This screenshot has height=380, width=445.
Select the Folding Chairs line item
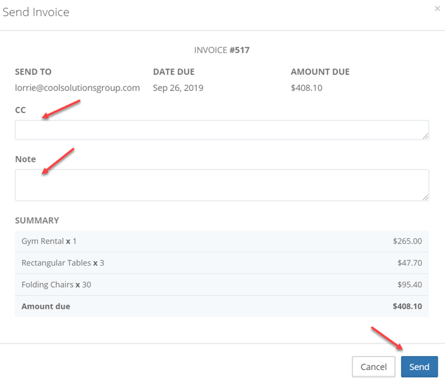click(x=56, y=285)
